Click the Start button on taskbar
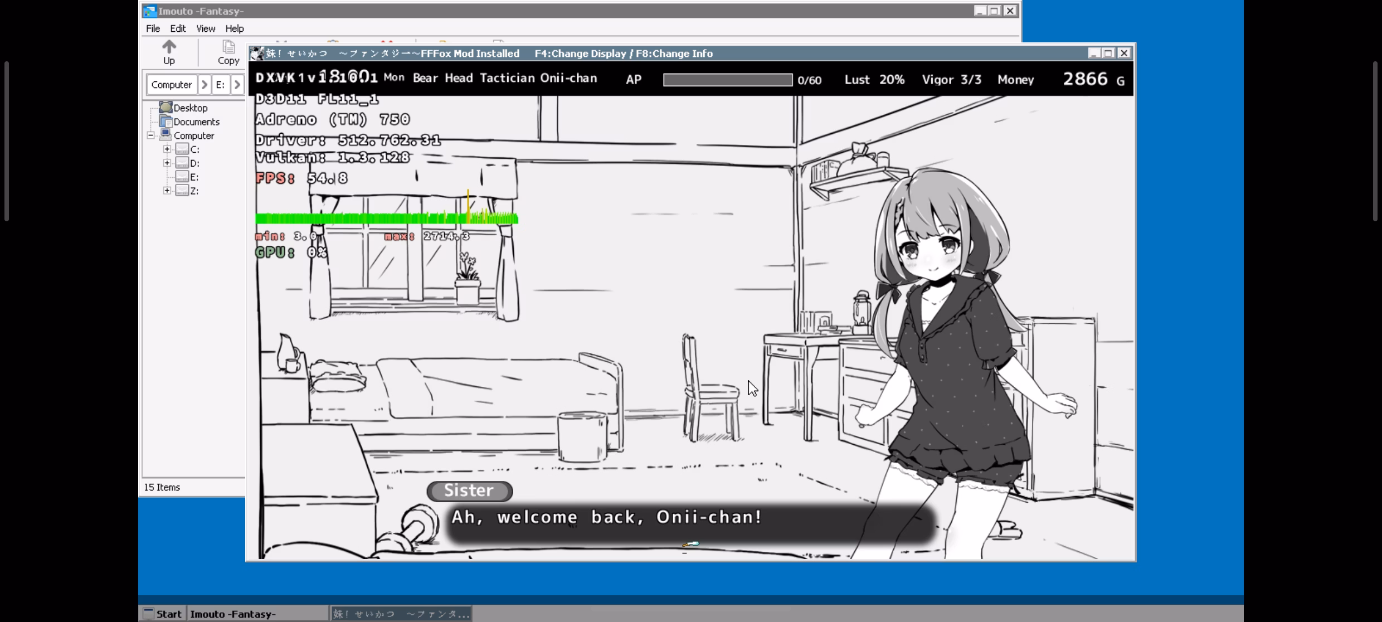This screenshot has height=622, width=1382. (x=162, y=614)
